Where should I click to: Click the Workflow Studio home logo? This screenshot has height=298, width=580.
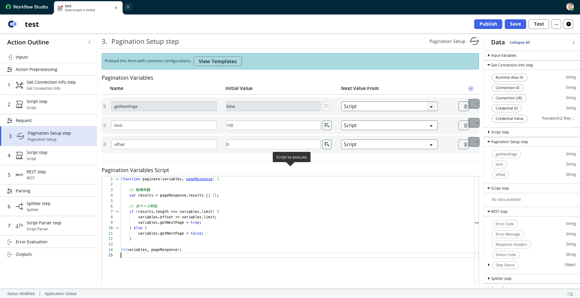coord(27,7)
